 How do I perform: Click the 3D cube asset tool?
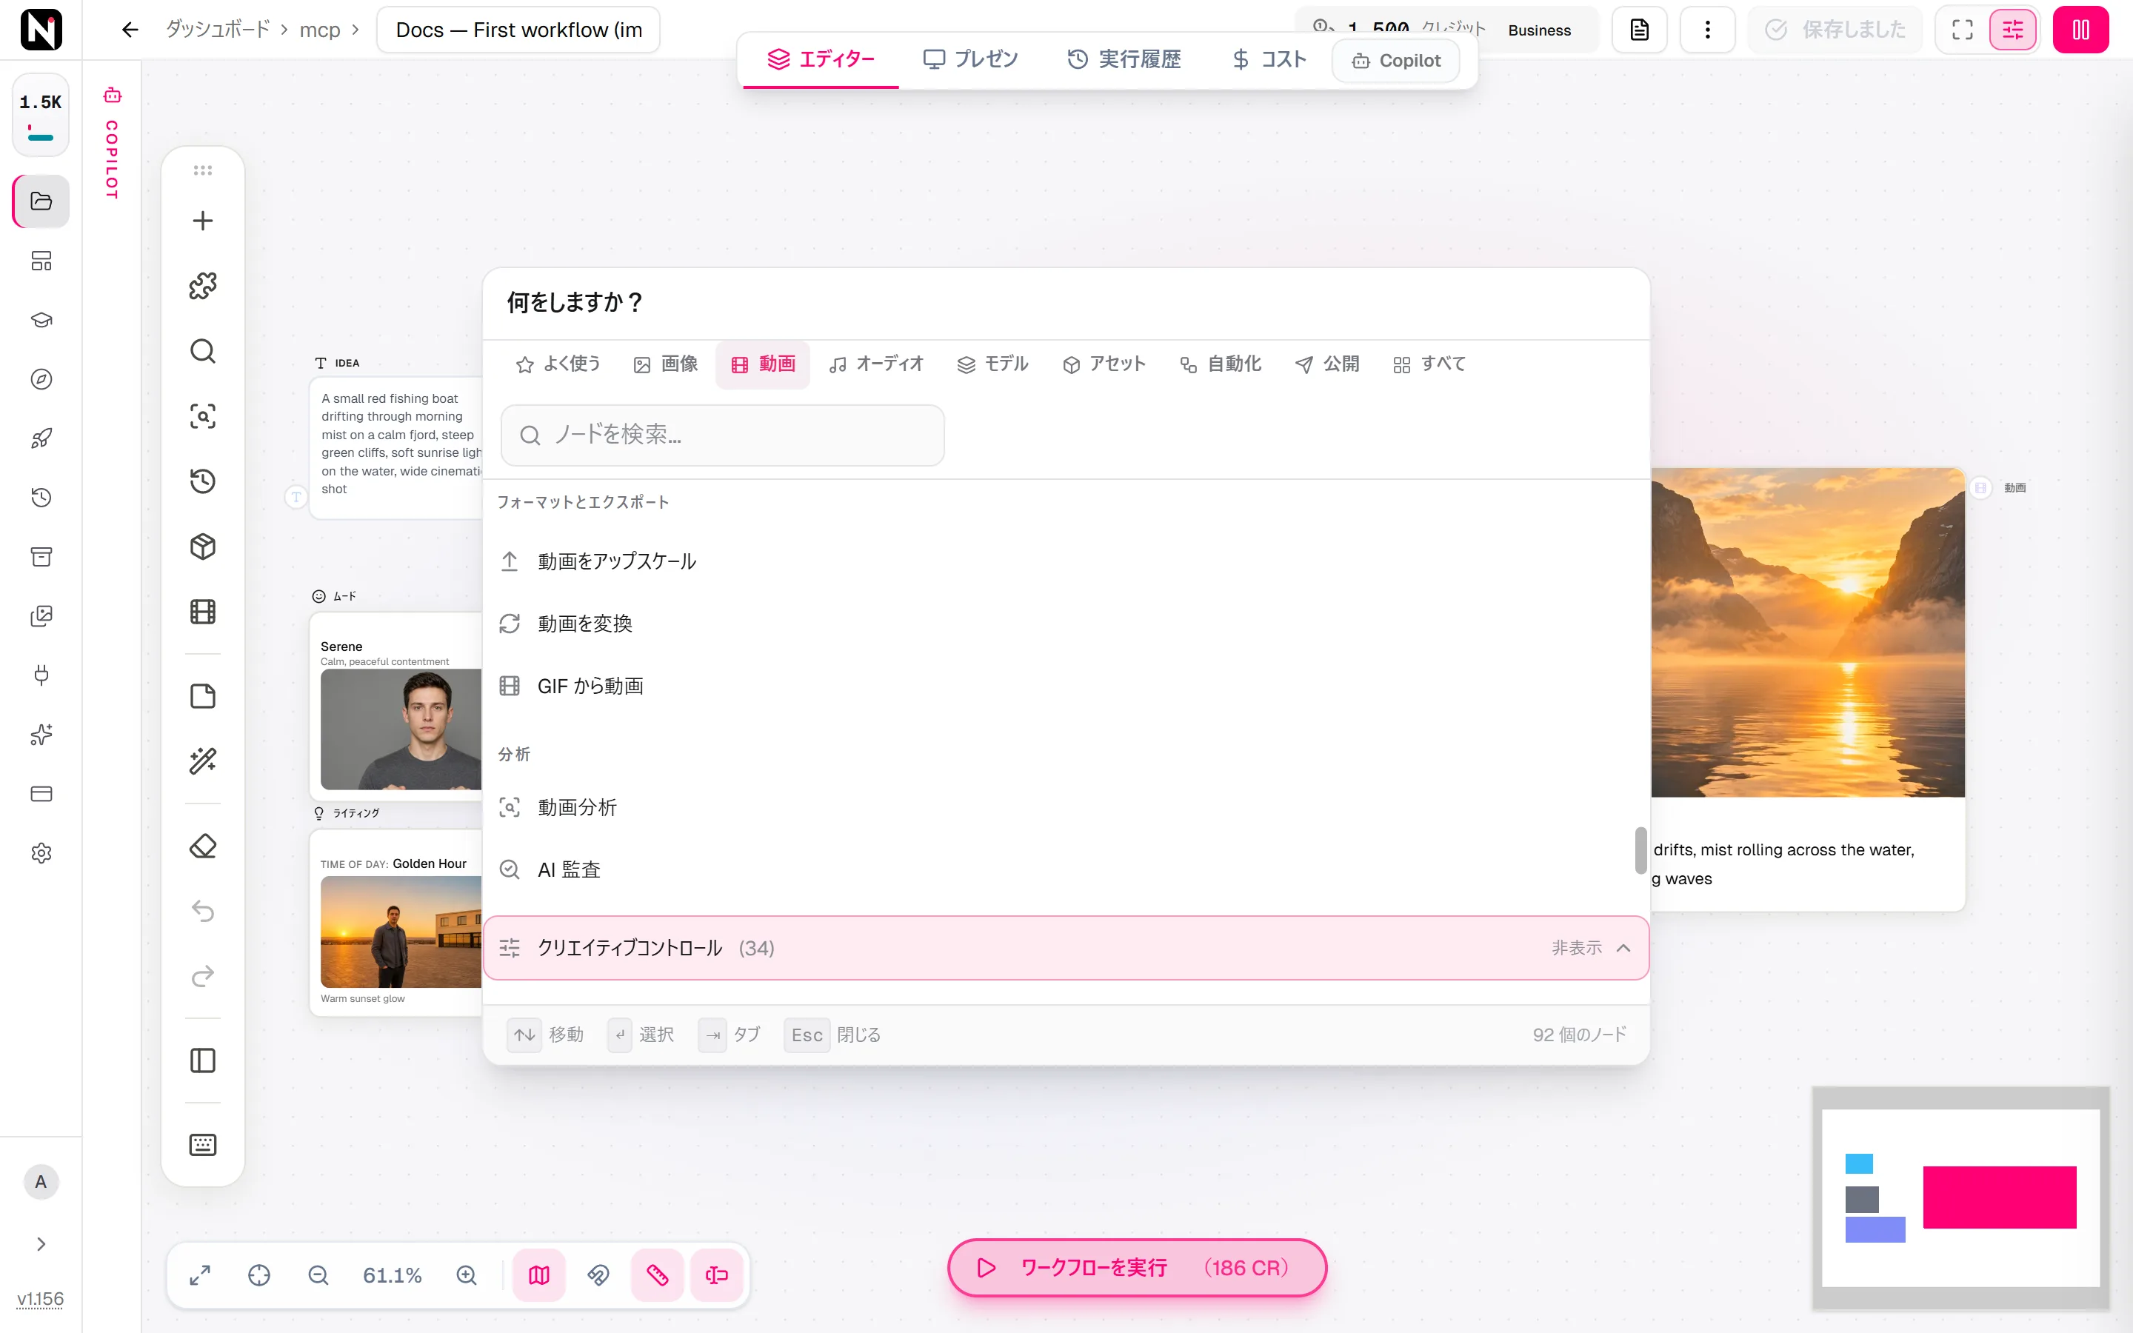(x=203, y=547)
